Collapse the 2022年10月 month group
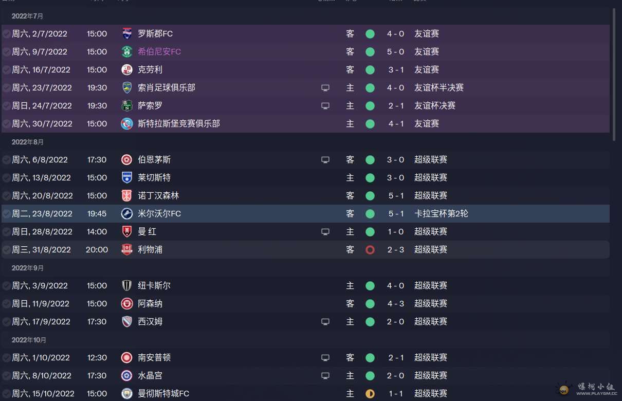Screen dimensions: 622x401 pos(29,340)
